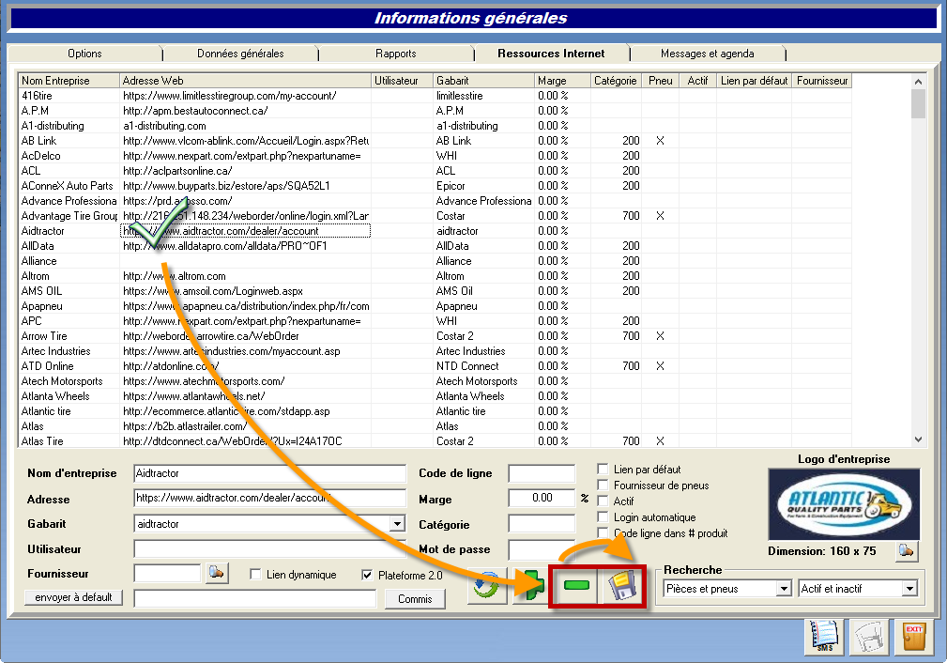Click the refresh arrows icon
This screenshot has width=947, height=663.
pyautogui.click(x=487, y=586)
